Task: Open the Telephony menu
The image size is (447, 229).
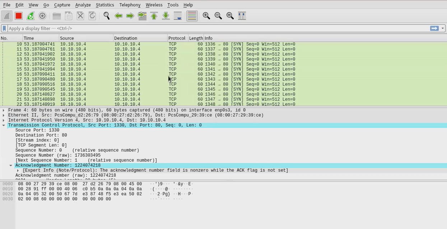Action: (130, 5)
